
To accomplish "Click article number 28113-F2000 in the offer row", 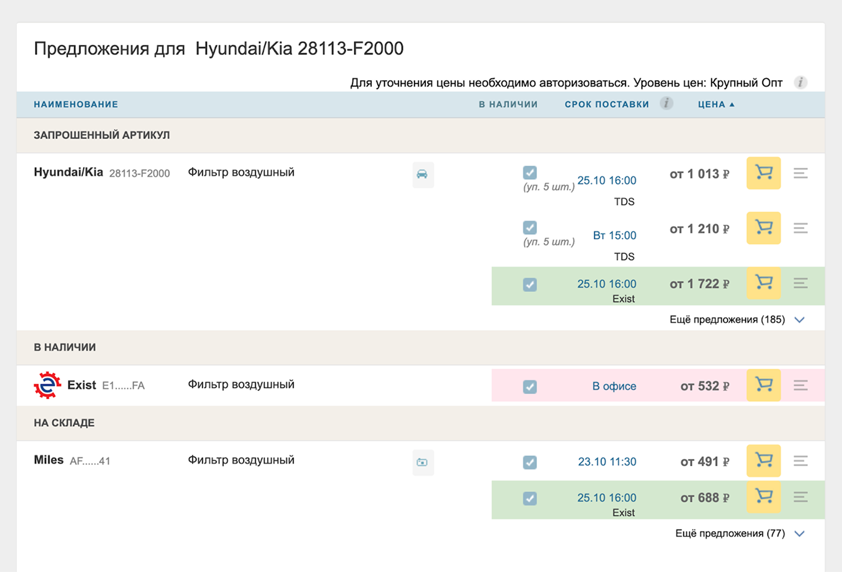I will (139, 173).
